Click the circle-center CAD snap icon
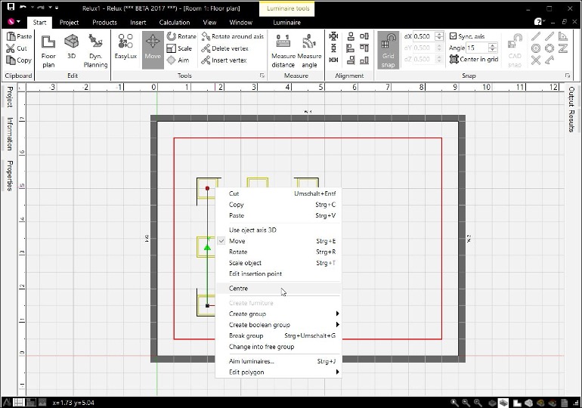Screen dimensions: 582x408 click(x=536, y=48)
